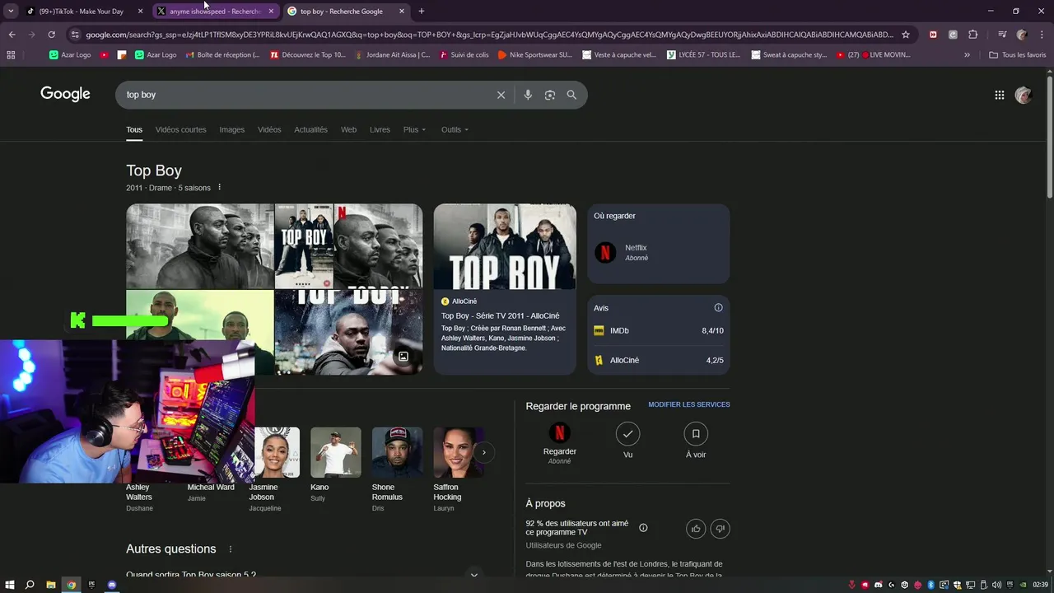
Task: Switch to the Vidéos tab
Action: point(269,129)
